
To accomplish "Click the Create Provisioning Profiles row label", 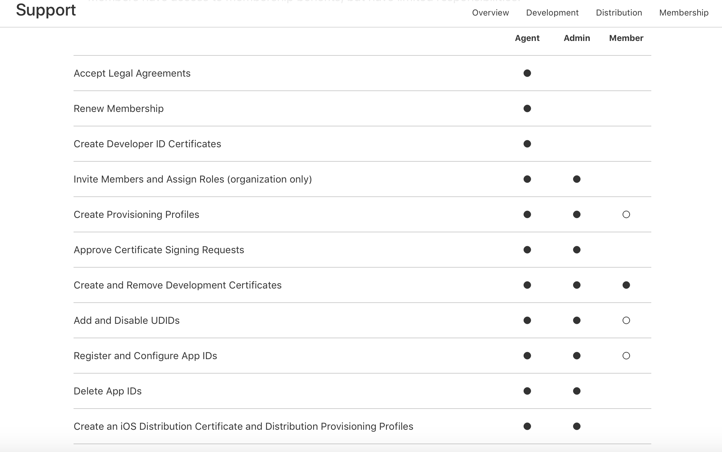I will 136,215.
